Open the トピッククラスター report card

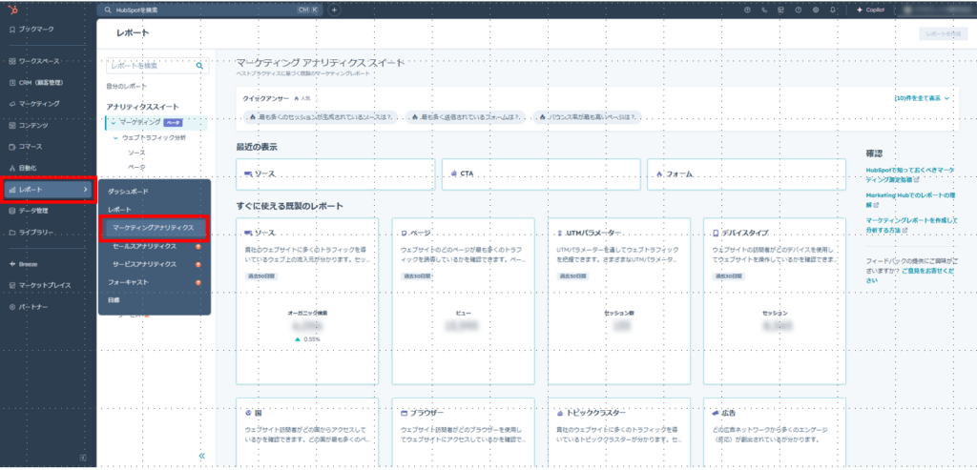618,434
